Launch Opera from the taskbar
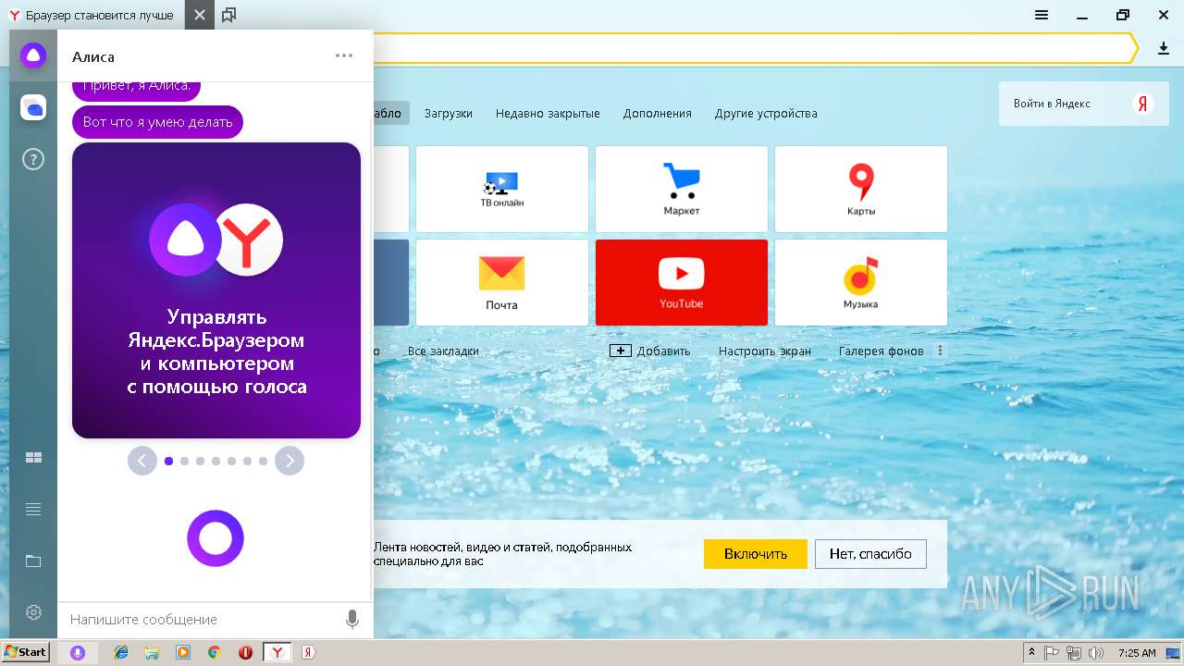 point(245,652)
